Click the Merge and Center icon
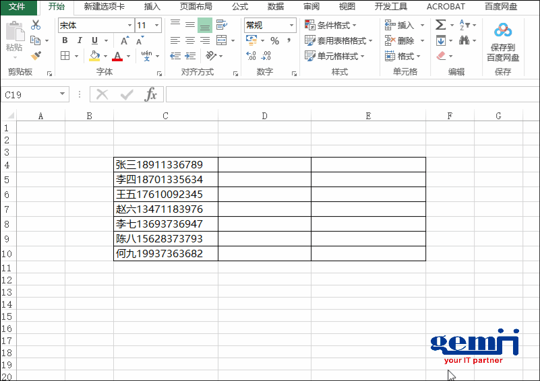Image resolution: width=540 pixels, height=381 pixels. 222,40
